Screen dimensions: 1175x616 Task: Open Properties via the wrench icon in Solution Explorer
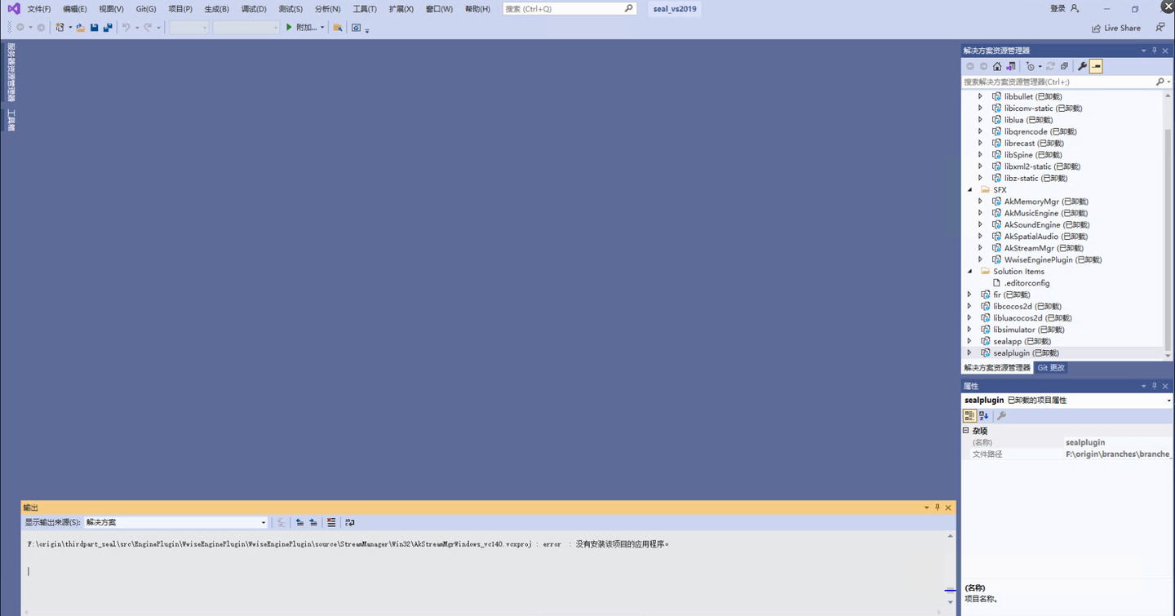[1082, 66]
